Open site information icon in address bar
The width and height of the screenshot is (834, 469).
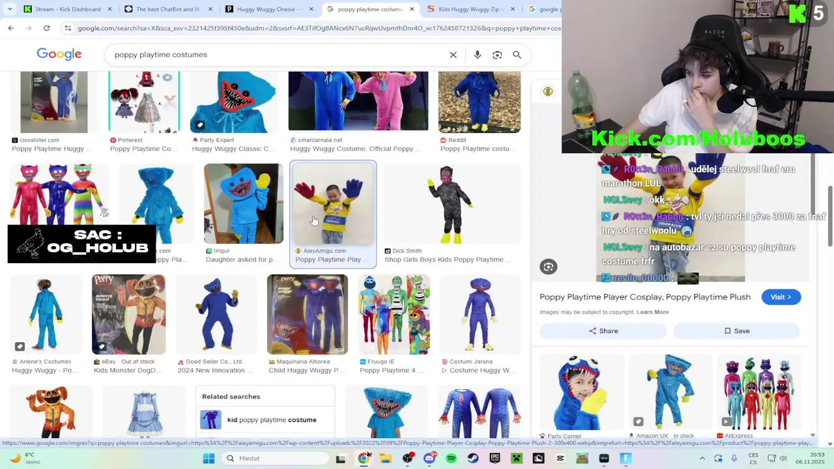(68, 28)
